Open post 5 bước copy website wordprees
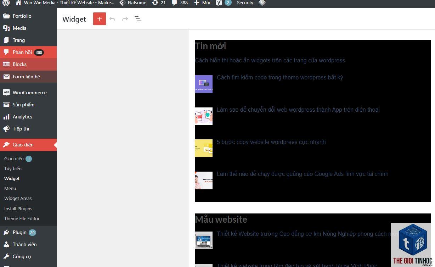 (x=271, y=142)
